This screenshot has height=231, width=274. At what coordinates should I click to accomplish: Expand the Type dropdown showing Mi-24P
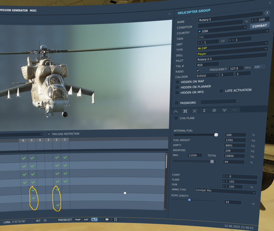pos(232,48)
